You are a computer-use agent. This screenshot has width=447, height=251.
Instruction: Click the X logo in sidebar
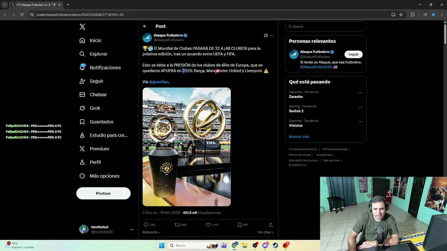point(82,27)
